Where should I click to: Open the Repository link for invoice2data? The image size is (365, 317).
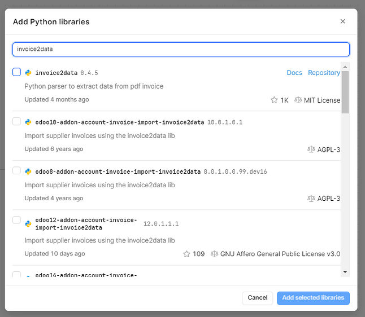pyautogui.click(x=324, y=73)
